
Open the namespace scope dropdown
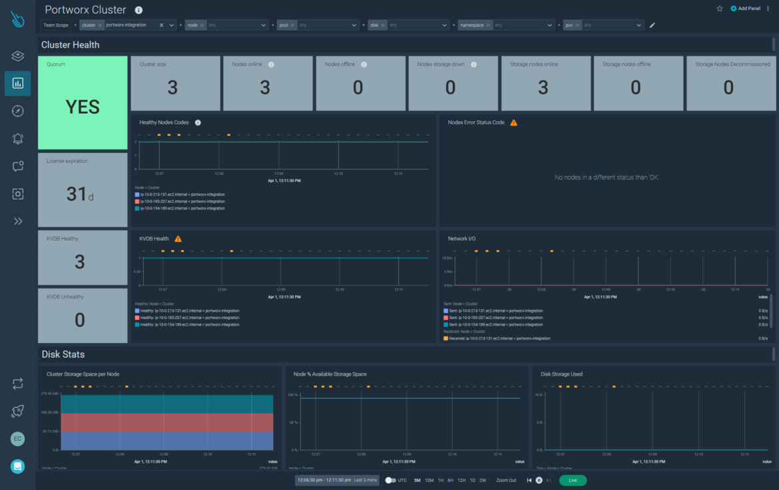click(x=550, y=25)
